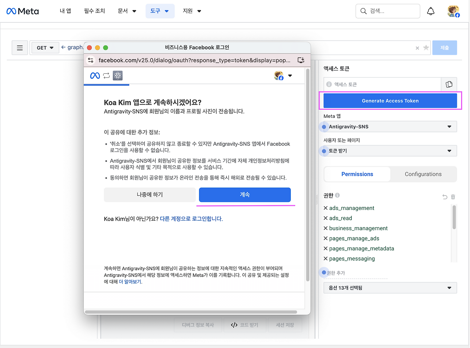Click the 'Koa Kim 앱으로 계속하시겠어요?' heading
The width and height of the screenshot is (470, 348).
click(x=153, y=102)
